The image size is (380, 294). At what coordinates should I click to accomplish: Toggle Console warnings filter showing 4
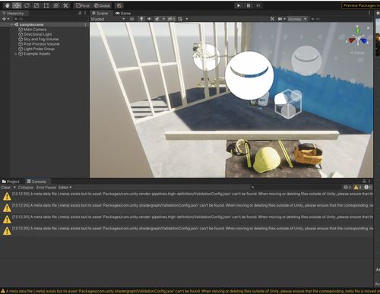pos(358,188)
